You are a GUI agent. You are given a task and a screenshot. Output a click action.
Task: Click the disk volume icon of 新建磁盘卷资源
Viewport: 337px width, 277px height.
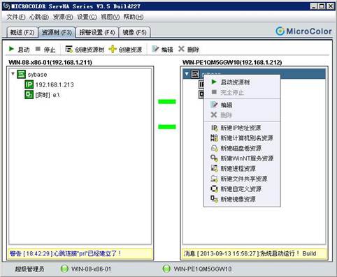click(x=214, y=148)
